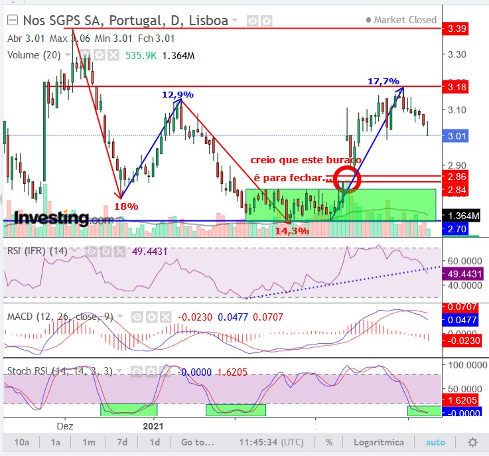Set range to 1a (1 year)
Screen dimensions: 489x456
pos(56,442)
